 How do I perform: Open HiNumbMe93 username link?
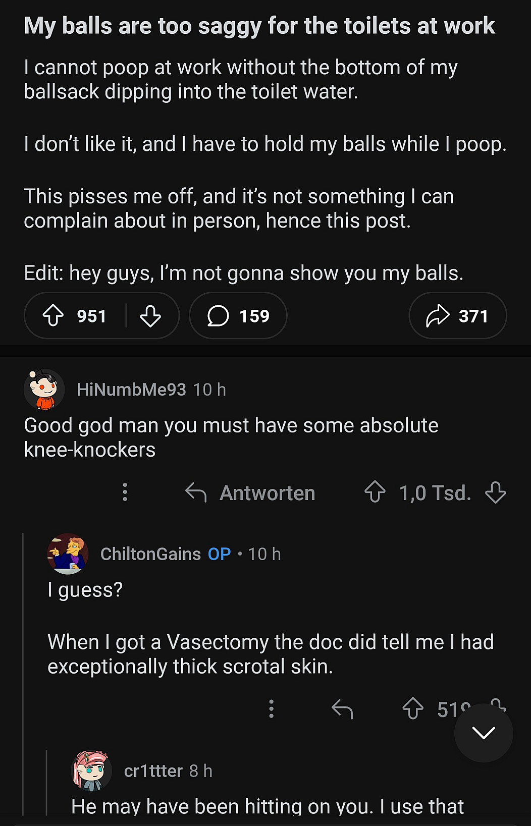click(x=131, y=390)
